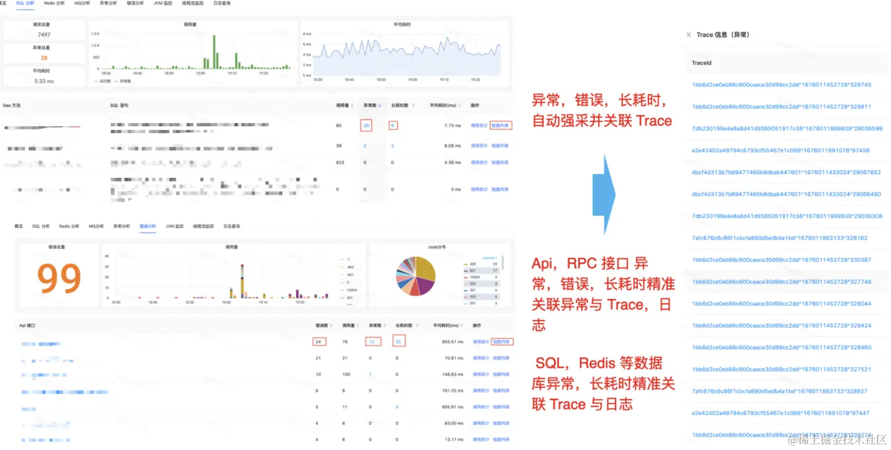This screenshot has height=450, width=891.
Task: Click the 异常数 value 28 in the Dao table
Action: pos(366,126)
